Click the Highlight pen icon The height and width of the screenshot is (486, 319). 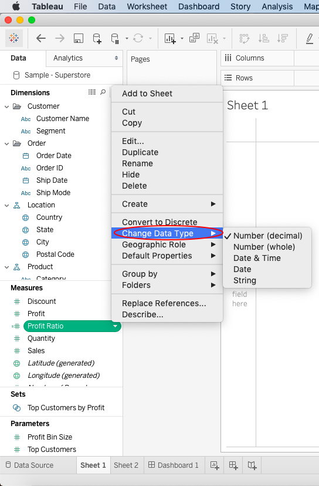310,38
